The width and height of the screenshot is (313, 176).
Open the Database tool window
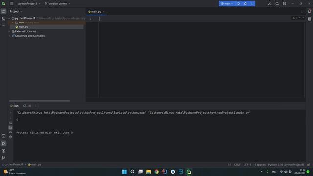click(310, 19)
